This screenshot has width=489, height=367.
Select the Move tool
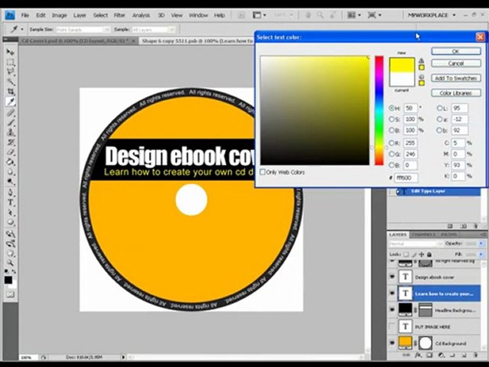[10, 52]
